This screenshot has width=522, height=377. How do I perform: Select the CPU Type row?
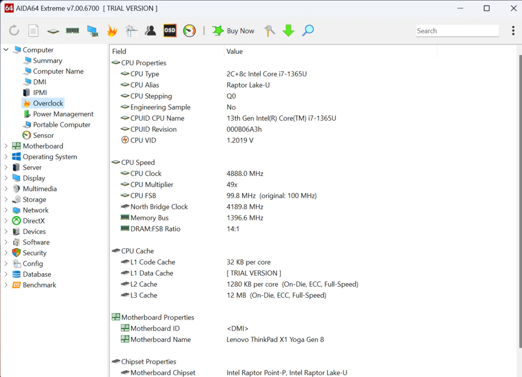[273, 74]
